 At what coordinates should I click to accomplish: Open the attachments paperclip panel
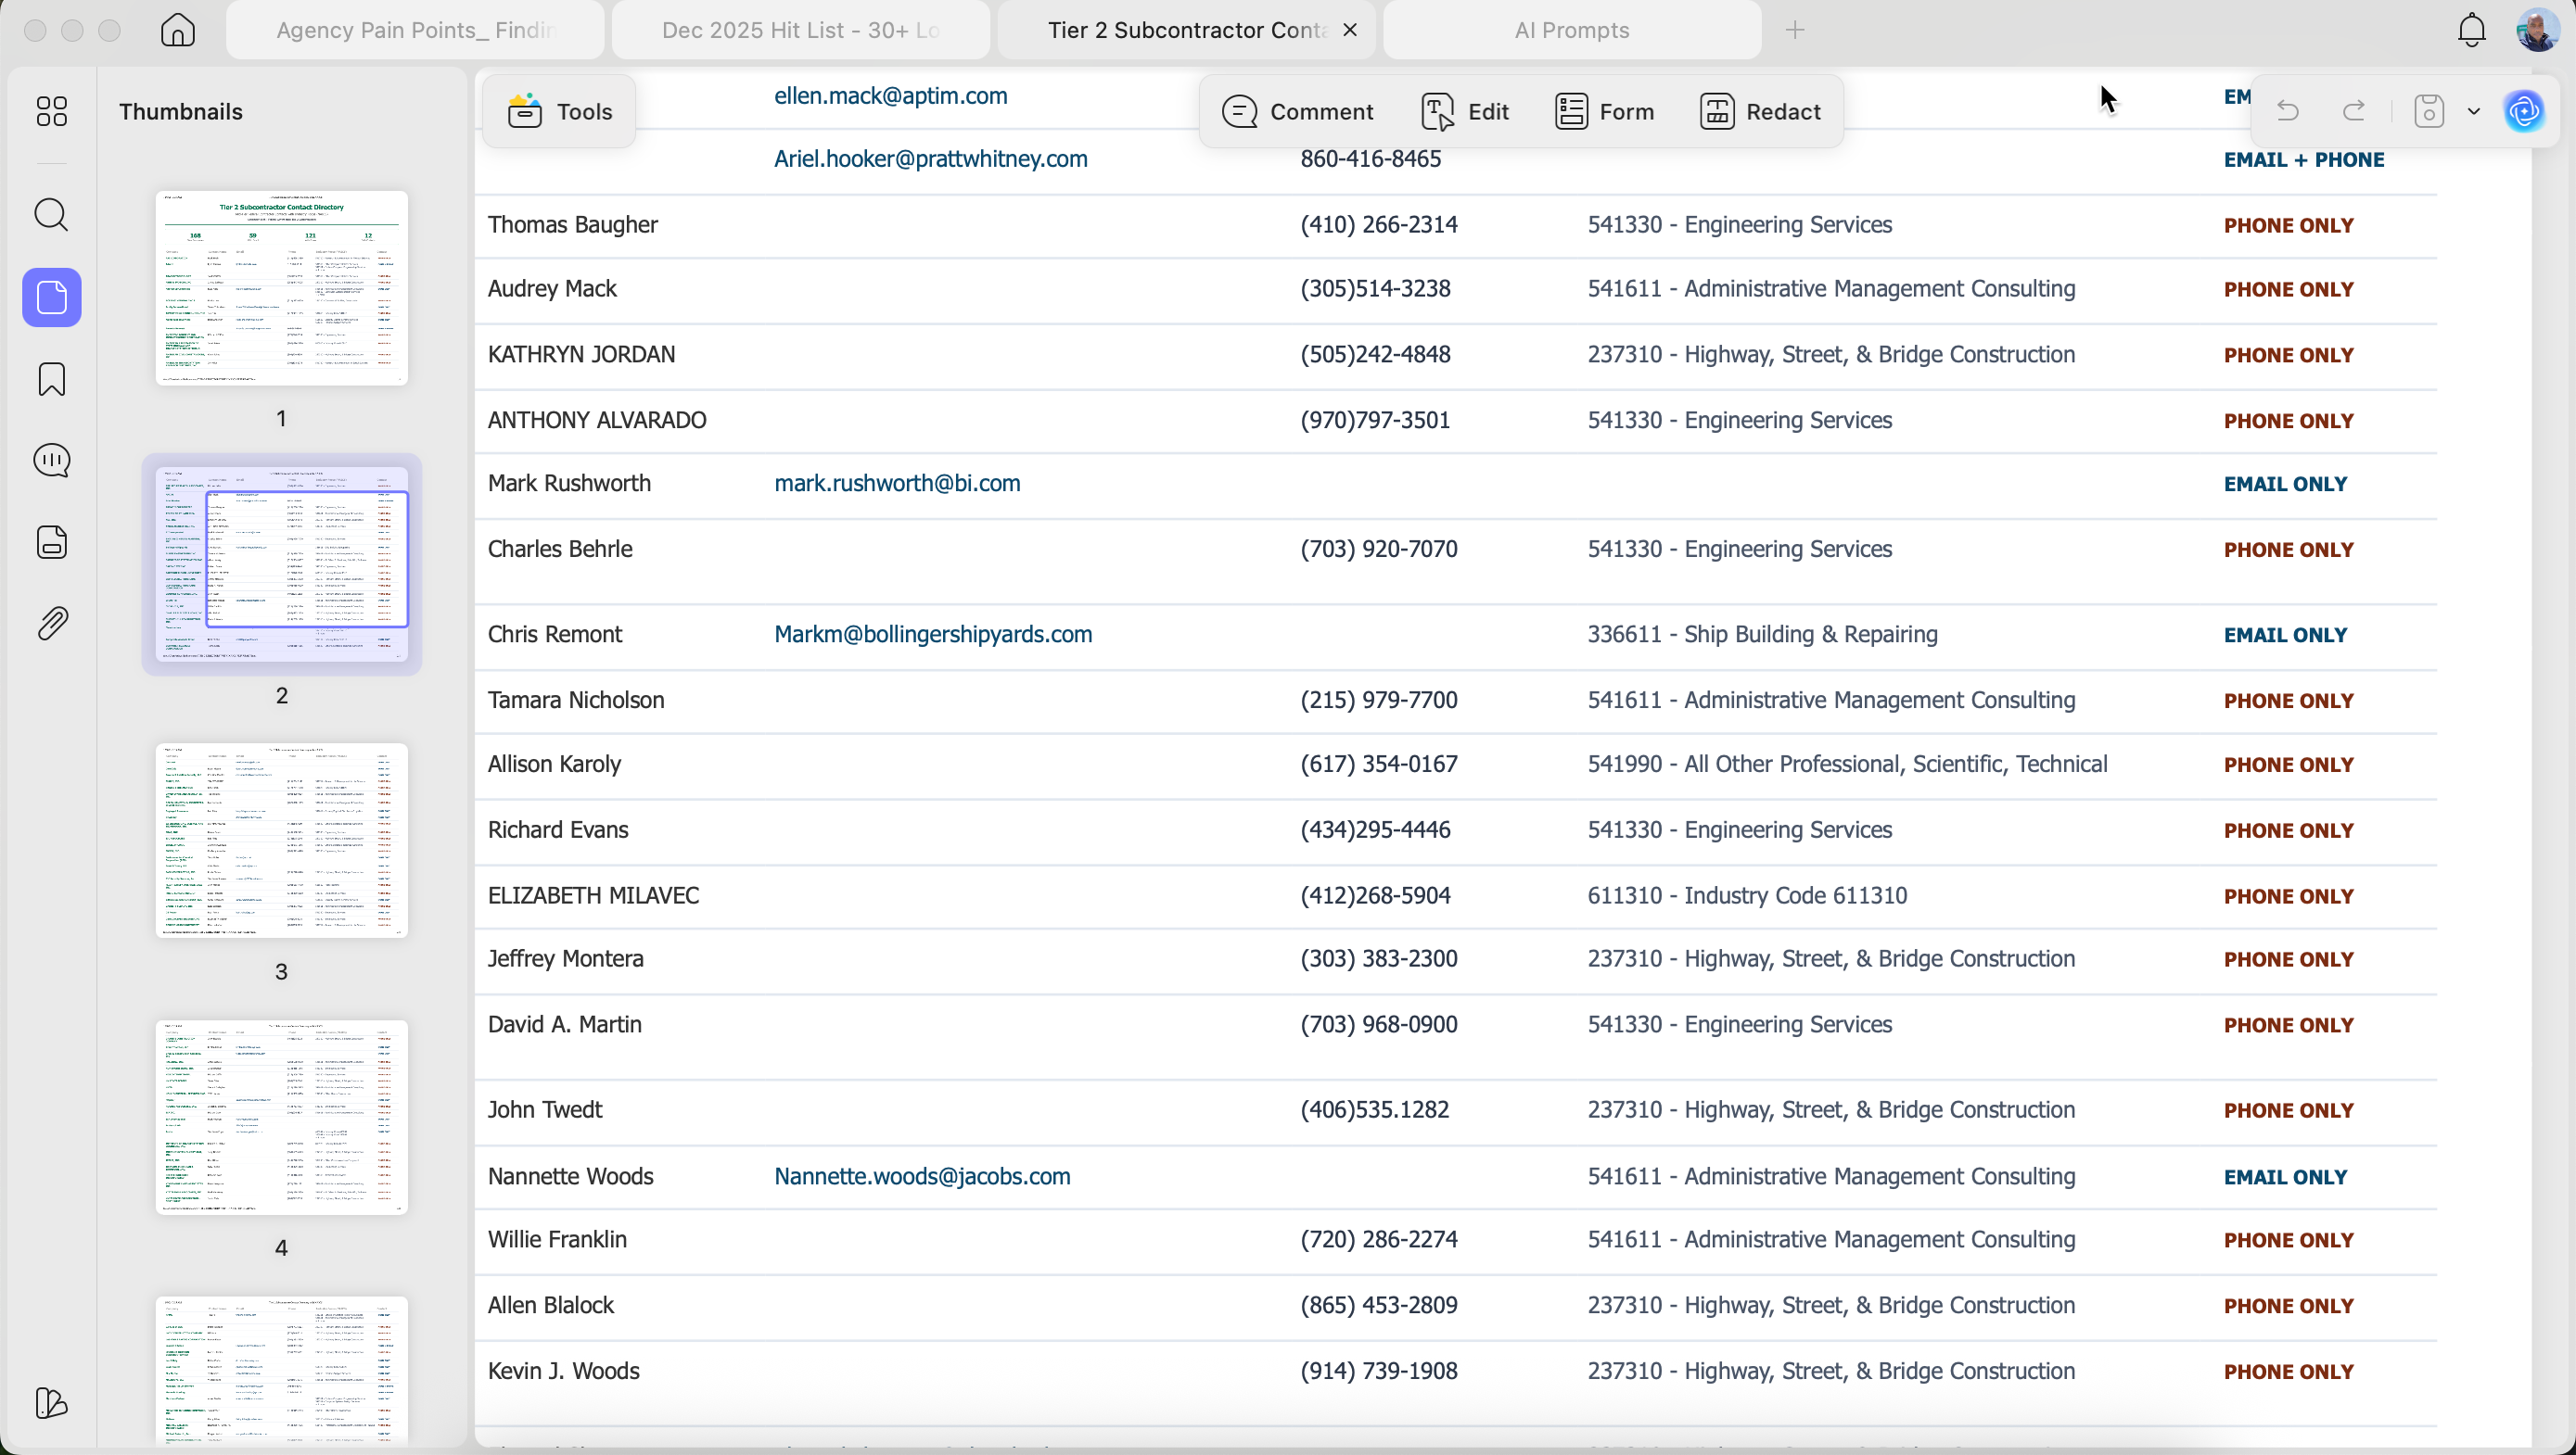51,624
